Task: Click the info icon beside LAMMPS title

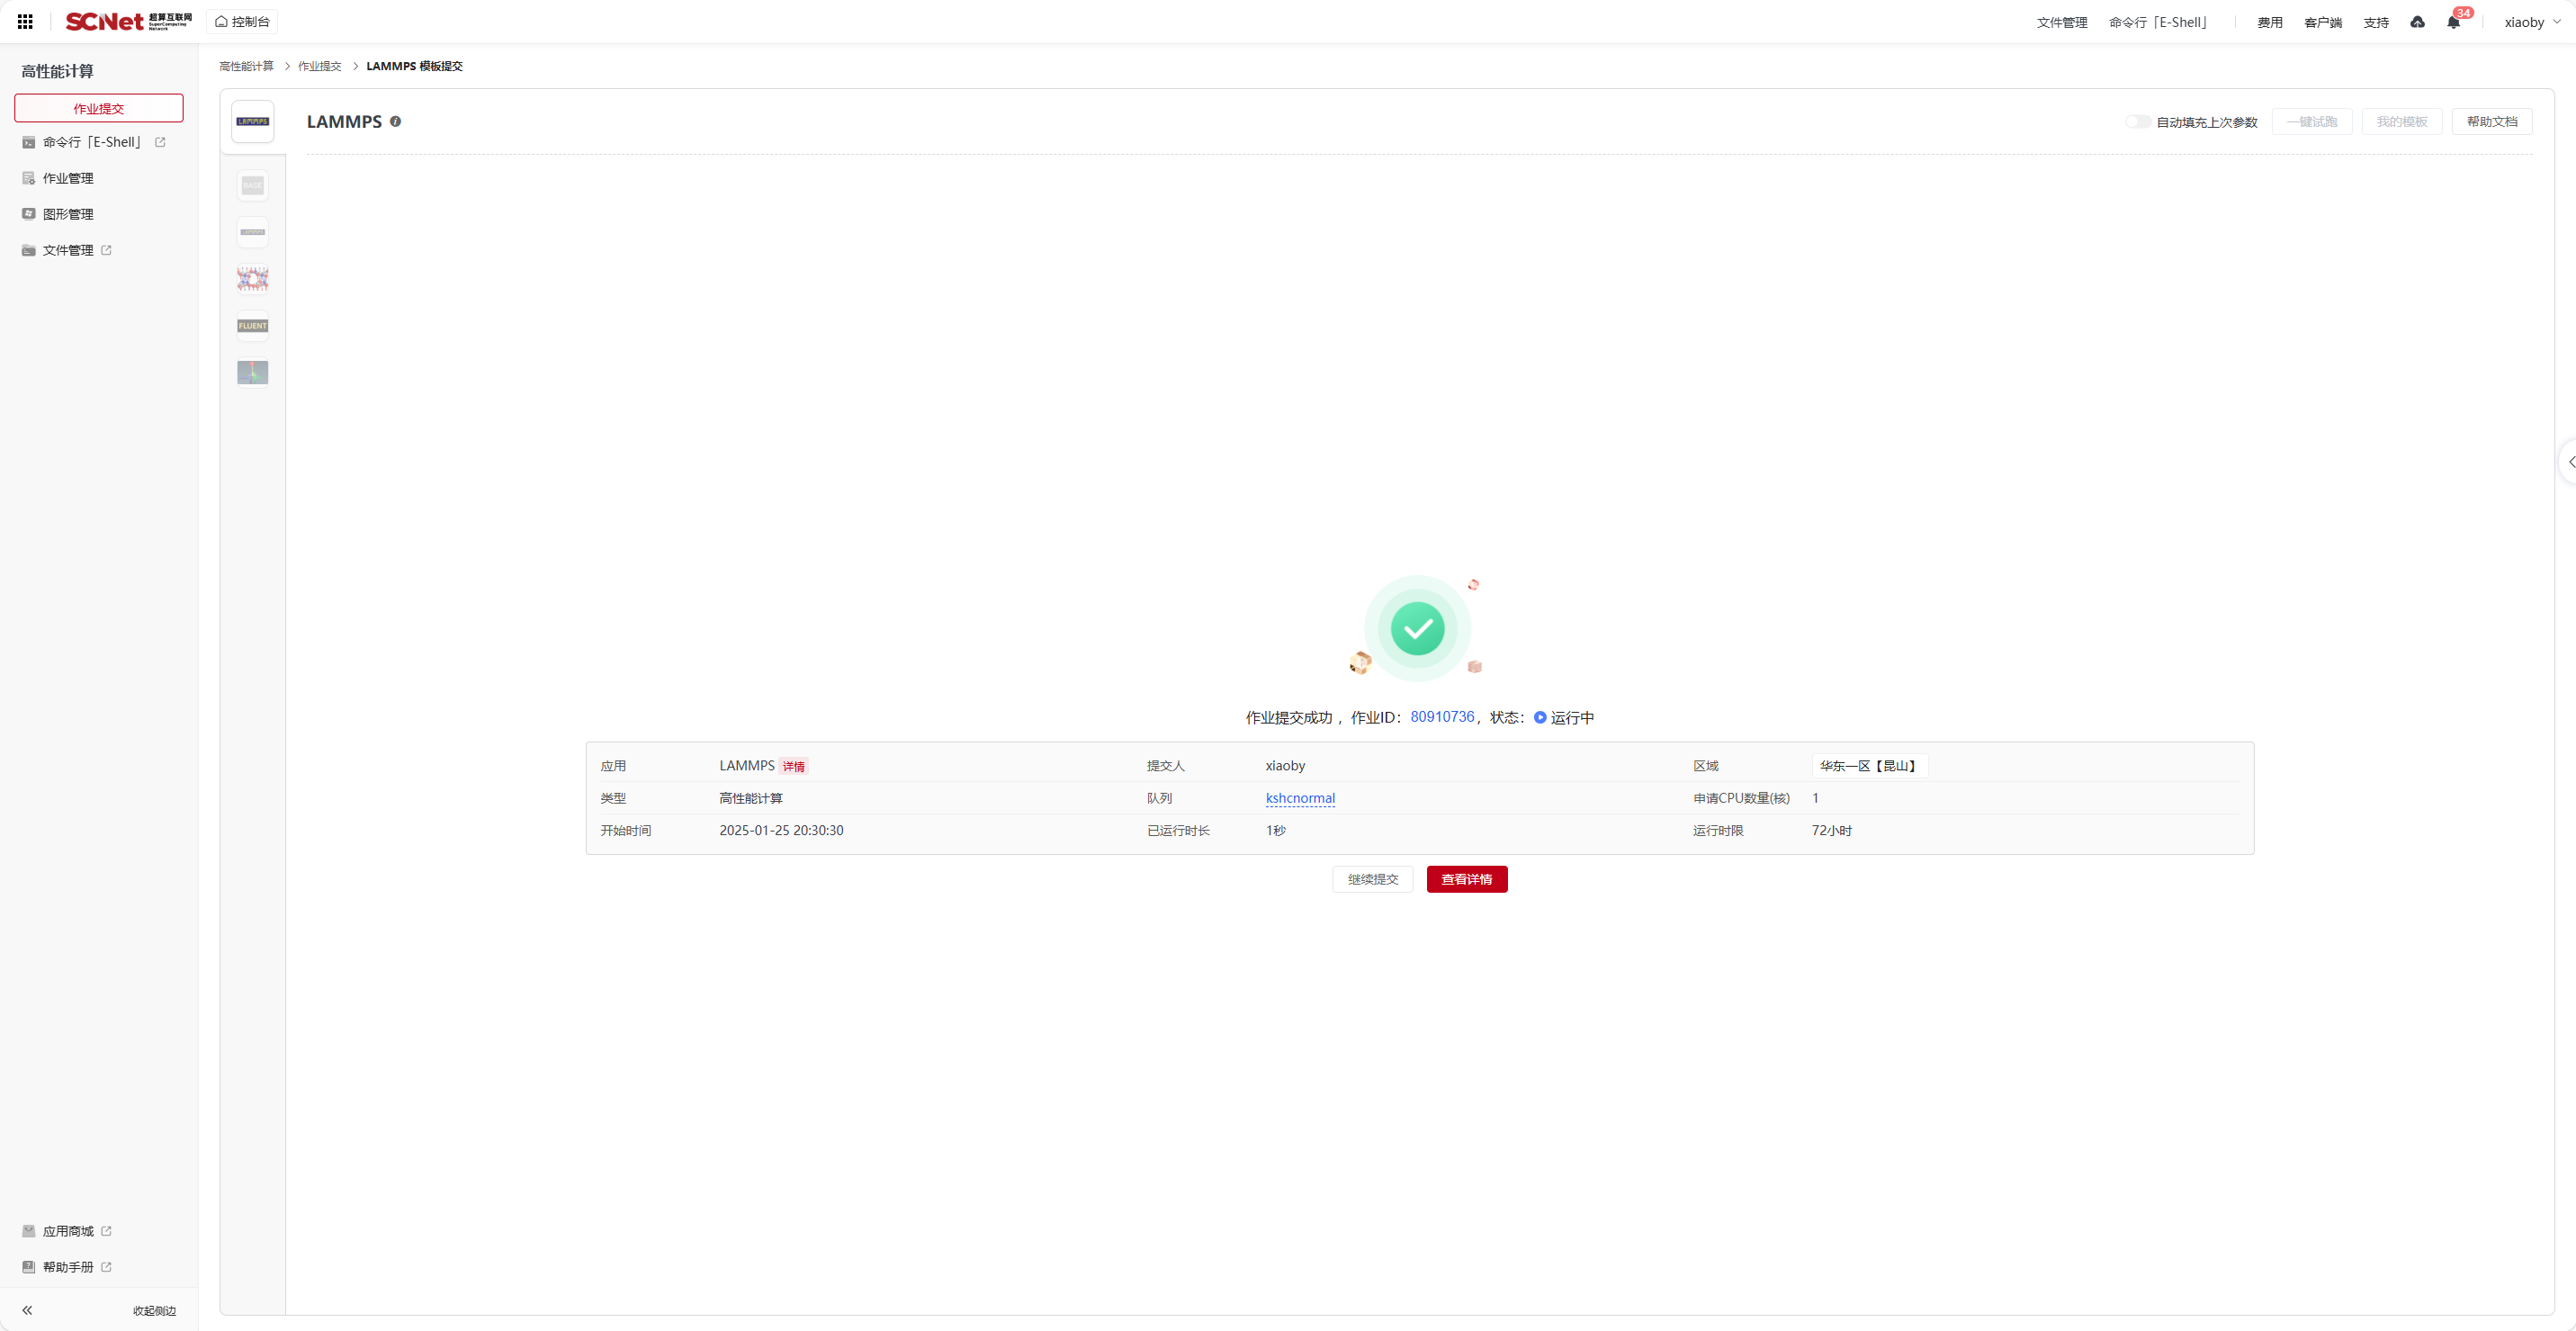Action: (x=395, y=122)
